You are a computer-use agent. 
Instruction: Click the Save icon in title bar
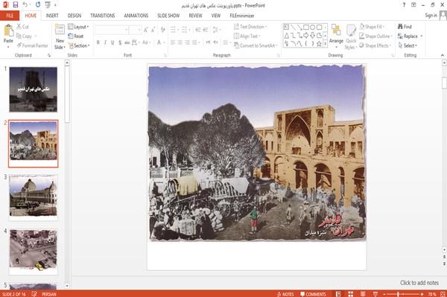point(16,4)
